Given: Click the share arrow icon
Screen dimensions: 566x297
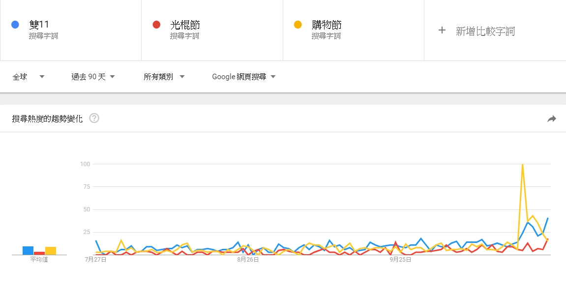Looking at the screenshot, I should [x=552, y=119].
